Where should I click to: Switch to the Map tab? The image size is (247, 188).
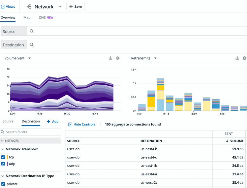[27, 17]
